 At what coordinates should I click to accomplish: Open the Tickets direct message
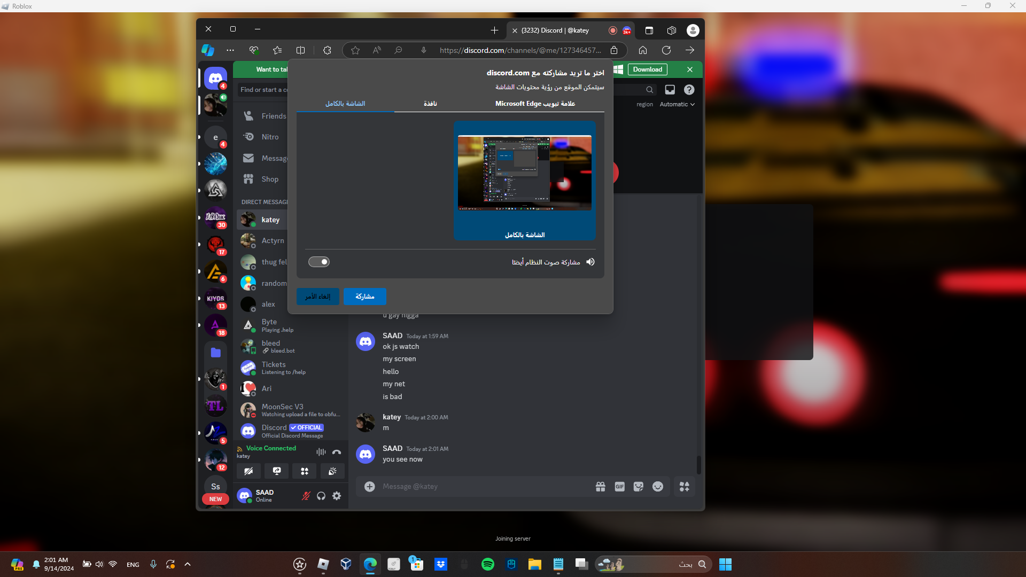coord(292,368)
